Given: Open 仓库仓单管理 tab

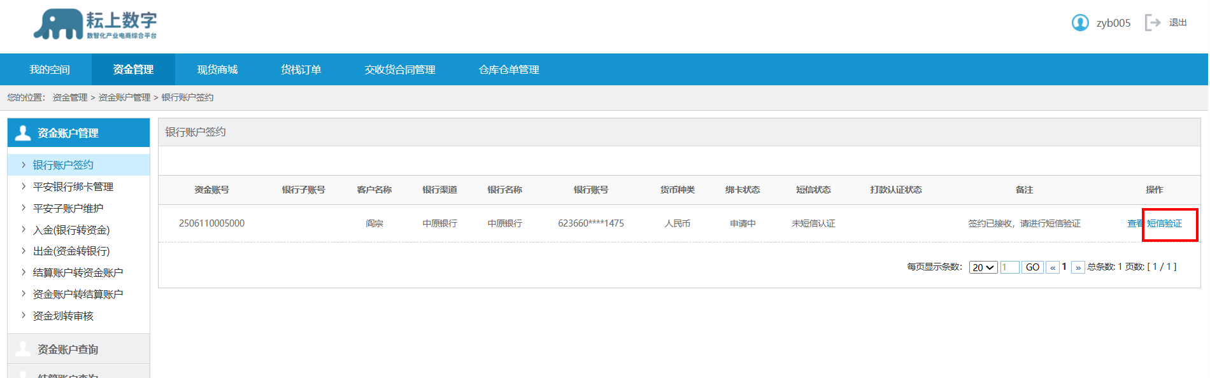Looking at the screenshot, I should (x=509, y=69).
